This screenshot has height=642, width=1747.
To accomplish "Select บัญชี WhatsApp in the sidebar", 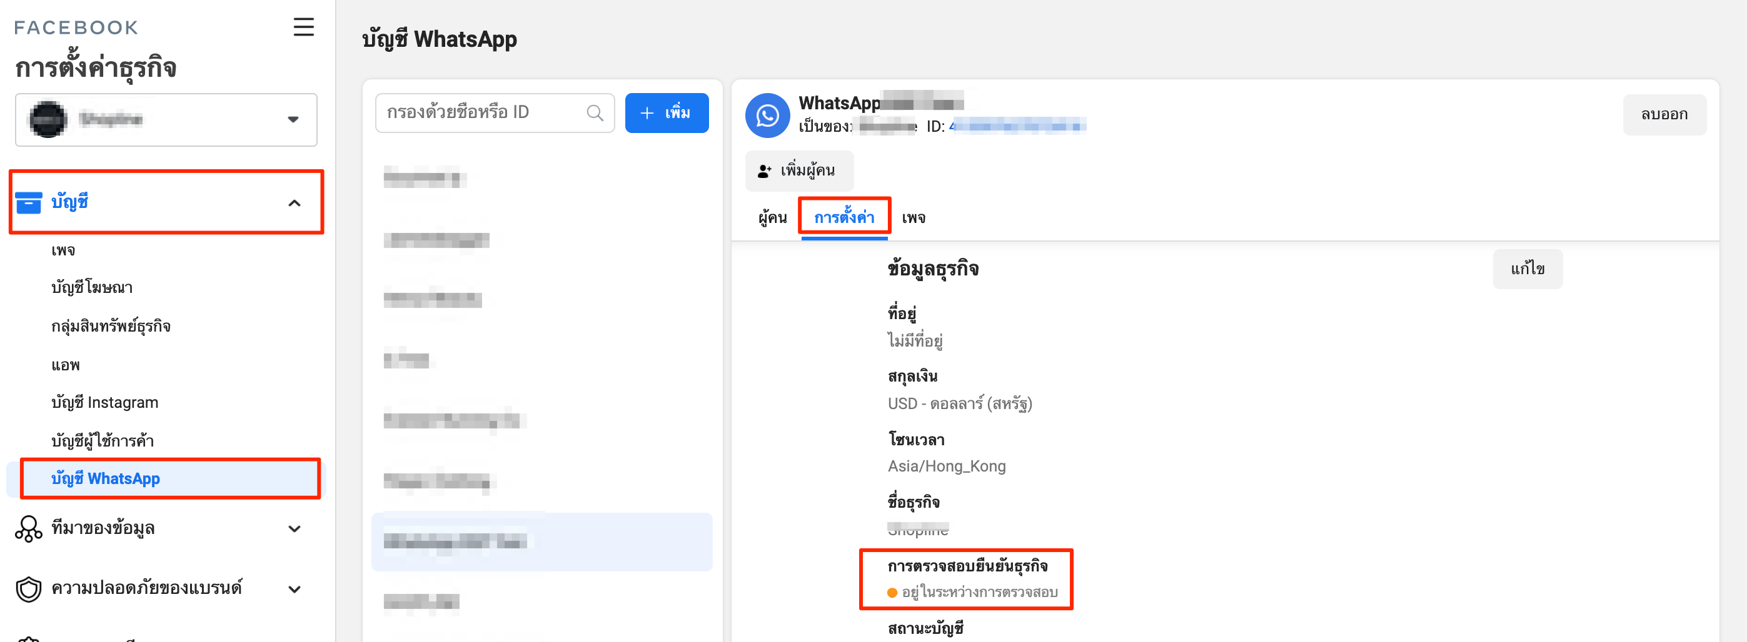I will 166,479.
